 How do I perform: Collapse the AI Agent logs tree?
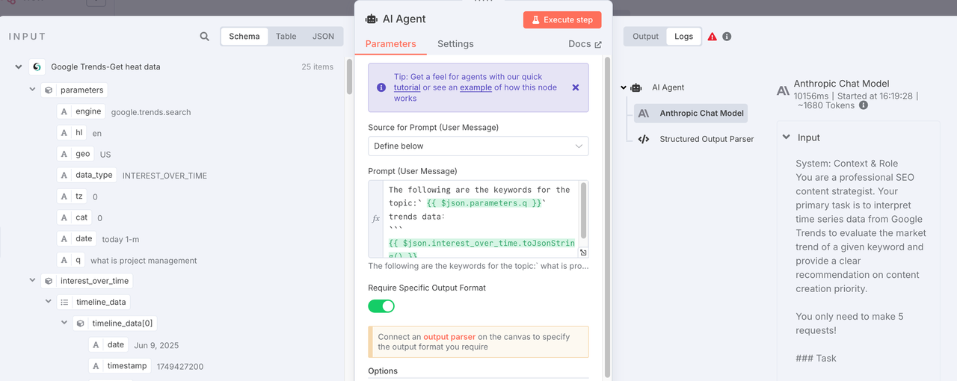coord(624,87)
